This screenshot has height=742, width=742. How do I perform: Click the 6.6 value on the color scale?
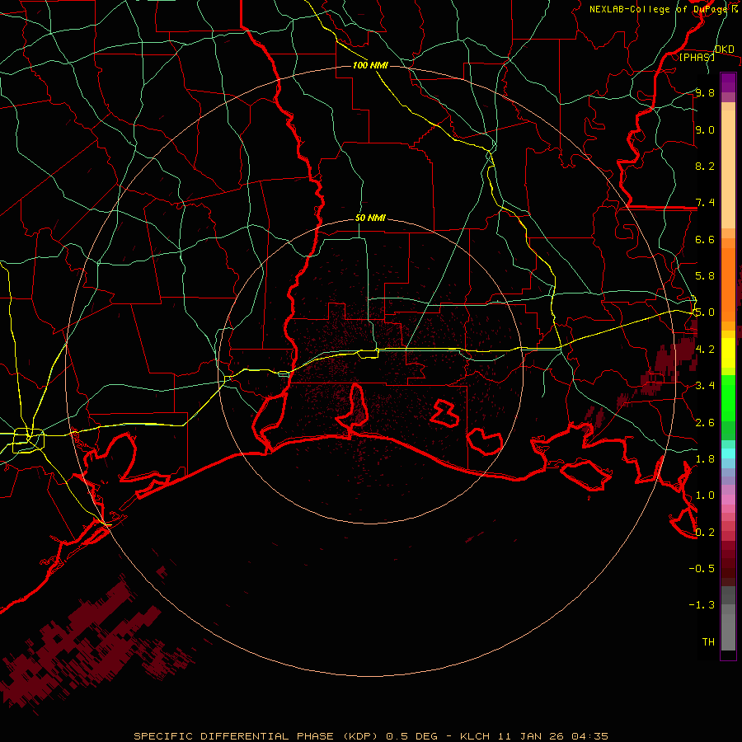click(x=705, y=239)
